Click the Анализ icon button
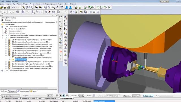 [94, 96]
